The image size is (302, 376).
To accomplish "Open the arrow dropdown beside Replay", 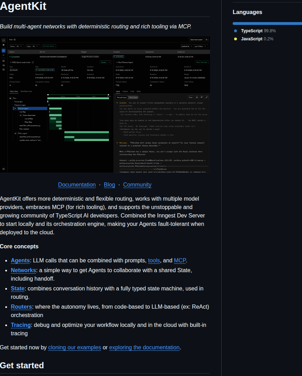I will point(110,62).
